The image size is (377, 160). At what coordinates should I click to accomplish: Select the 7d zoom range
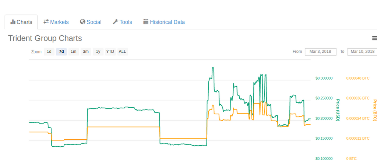point(61,52)
